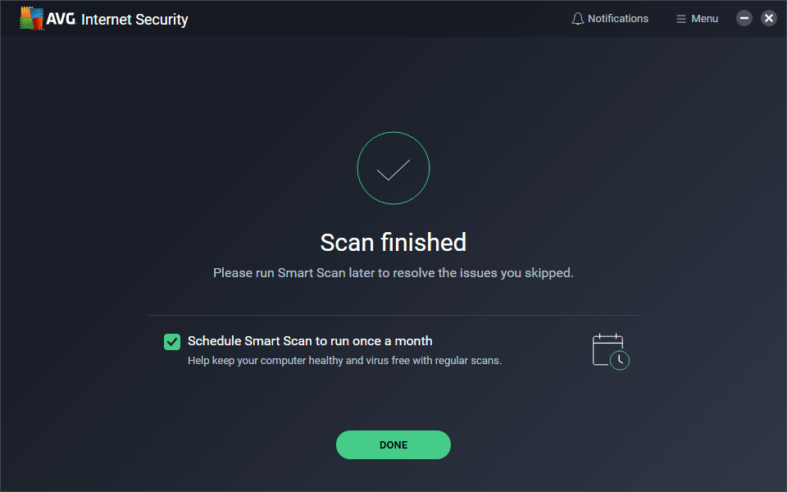Minimize the AVG window
787x492 pixels.
point(744,18)
